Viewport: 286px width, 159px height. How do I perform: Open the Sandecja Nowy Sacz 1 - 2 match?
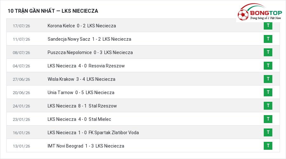[x=89, y=39]
